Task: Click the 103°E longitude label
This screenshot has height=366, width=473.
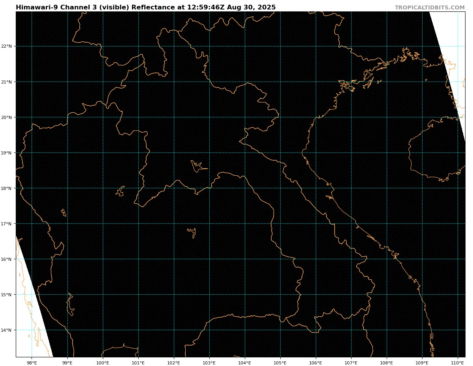Action: point(209,362)
